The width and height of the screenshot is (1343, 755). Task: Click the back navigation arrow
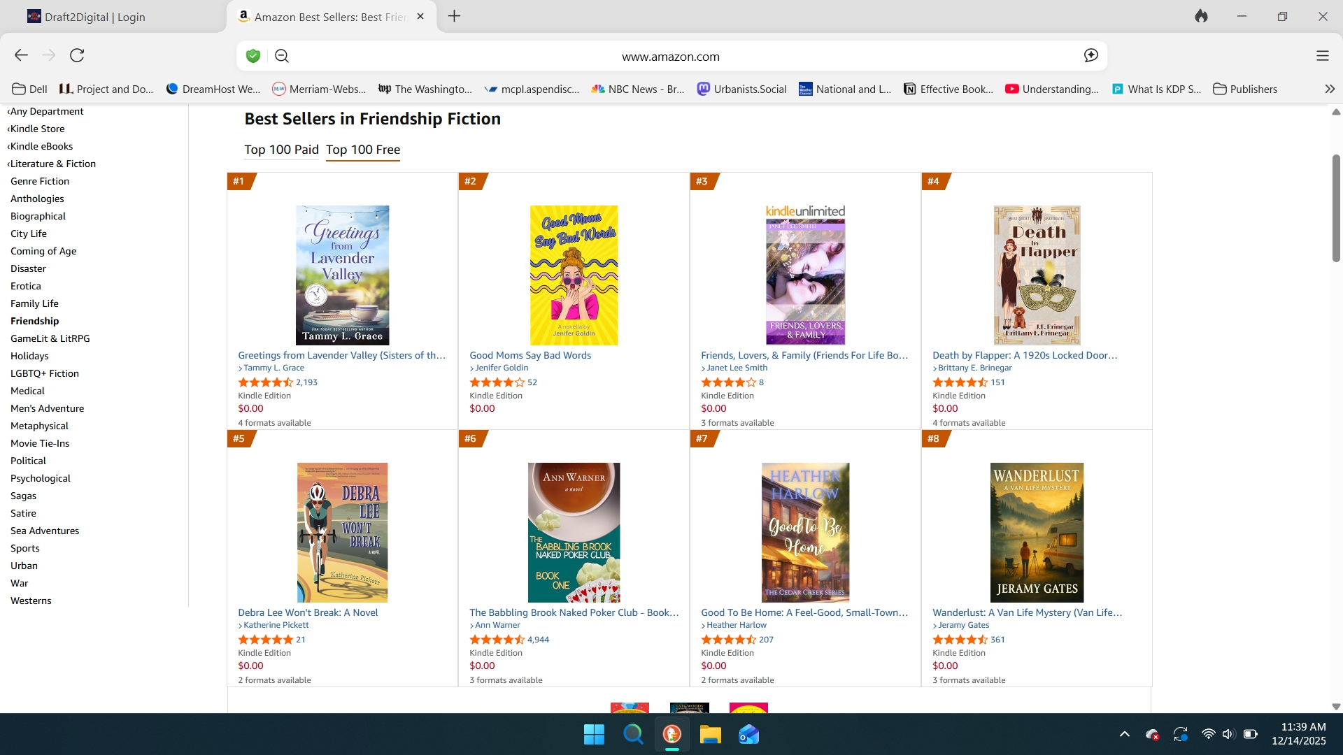coord(21,55)
